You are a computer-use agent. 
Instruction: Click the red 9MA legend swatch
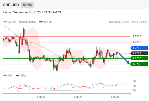pyautogui.click(x=17, y=76)
